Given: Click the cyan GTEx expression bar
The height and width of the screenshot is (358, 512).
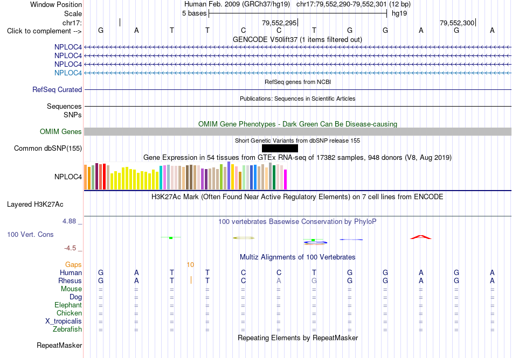Looking at the screenshot, I should click(x=161, y=178).
